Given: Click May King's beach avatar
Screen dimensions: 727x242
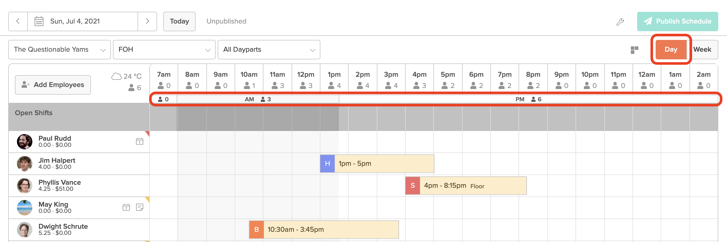Looking at the screenshot, I should pos(25,207).
